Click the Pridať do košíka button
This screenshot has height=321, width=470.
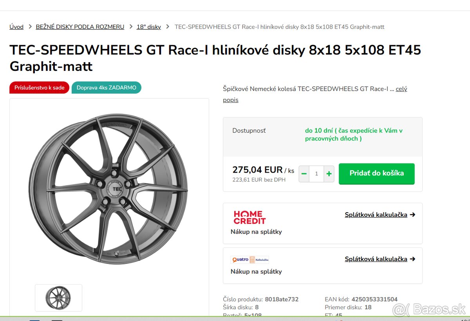point(376,173)
